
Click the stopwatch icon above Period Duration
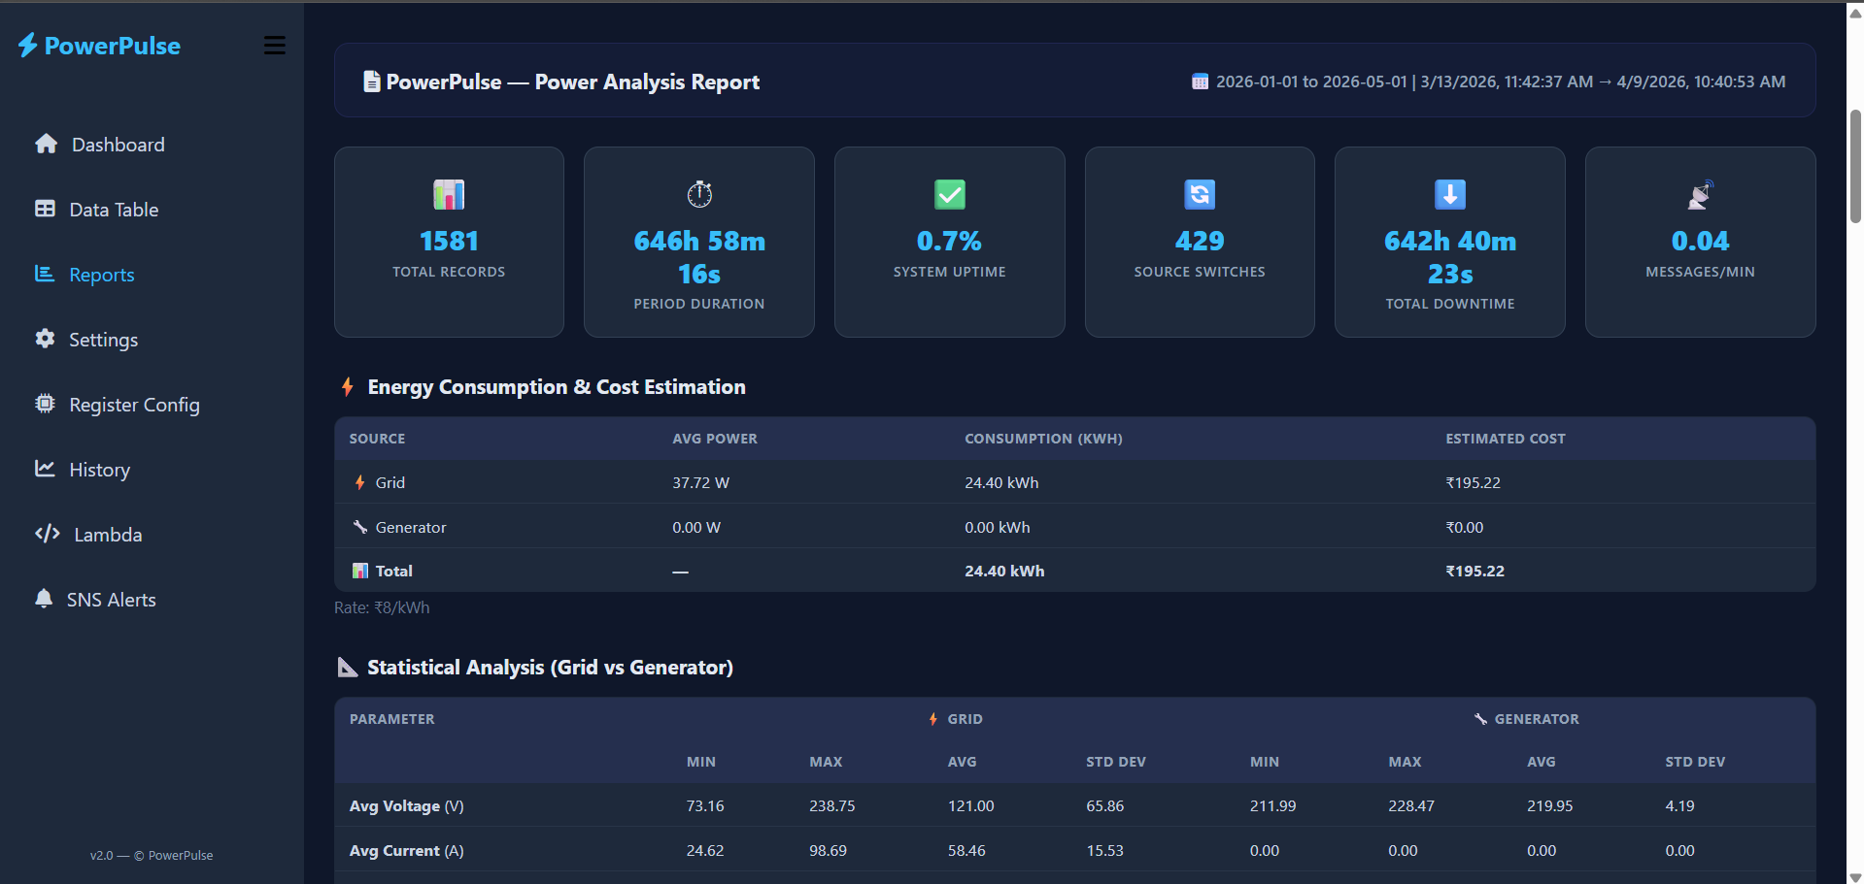(x=699, y=194)
